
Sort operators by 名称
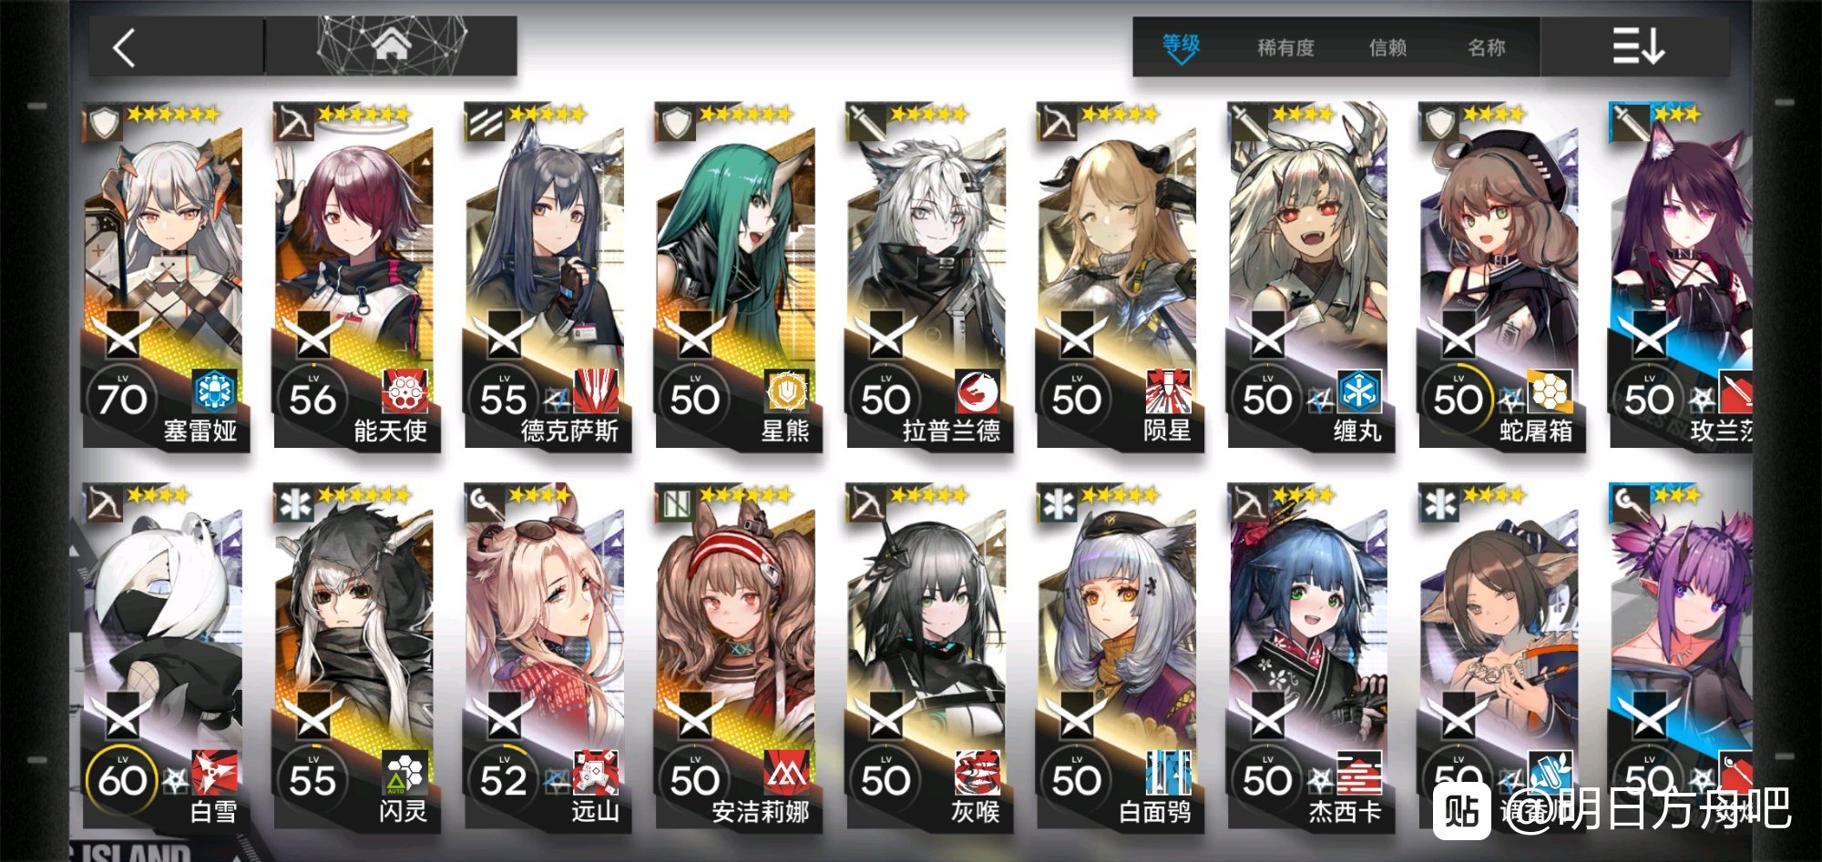(1487, 47)
